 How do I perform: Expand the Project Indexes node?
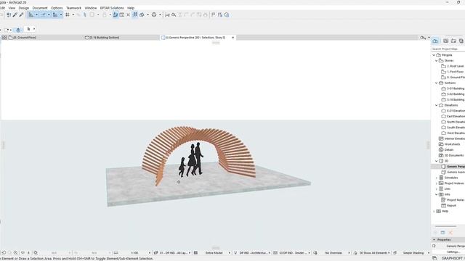pos(436,183)
